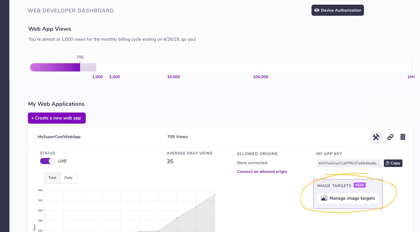Viewport: 420px width, 232px height.
Task: Click the app key text field
Action: pos(349,163)
